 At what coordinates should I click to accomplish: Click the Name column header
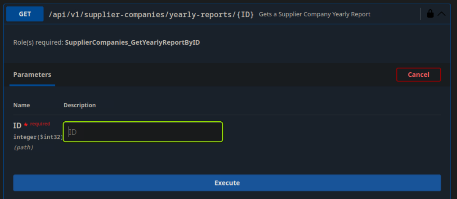tap(22, 105)
